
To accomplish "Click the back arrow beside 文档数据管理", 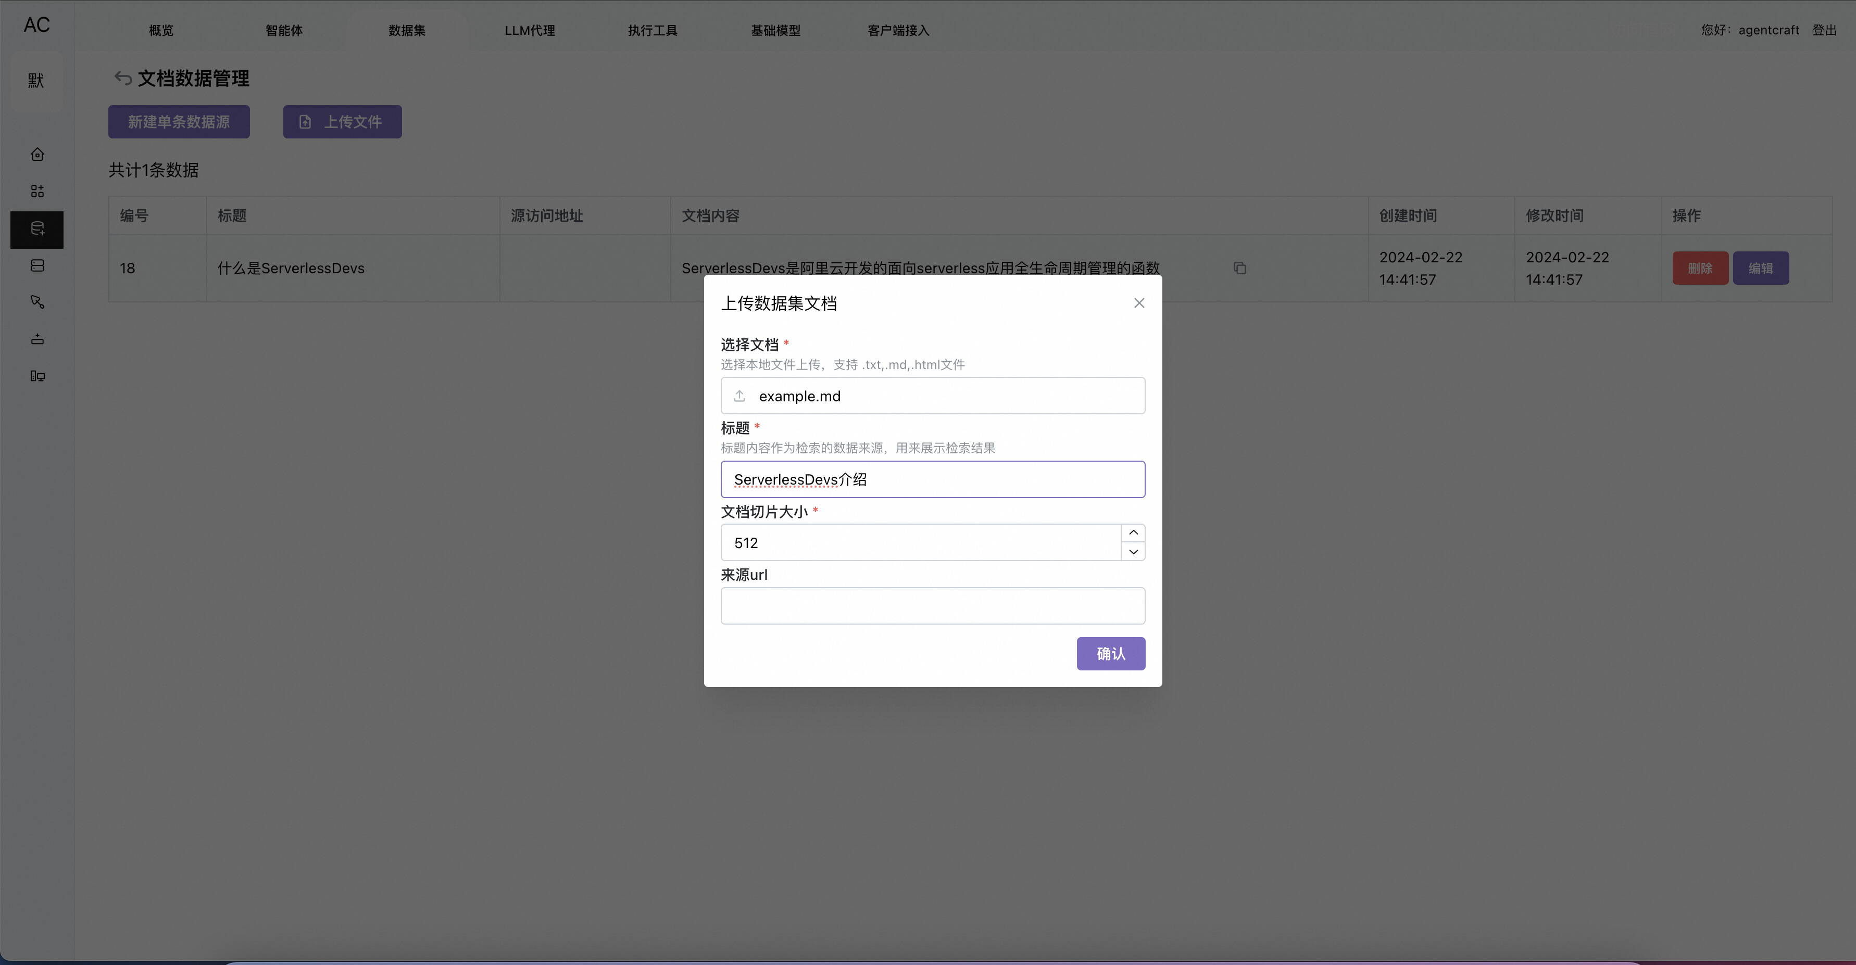I will [x=123, y=78].
